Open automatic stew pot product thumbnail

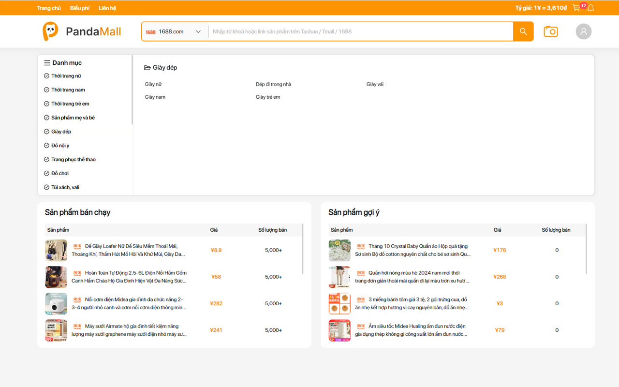pyautogui.click(x=56, y=277)
